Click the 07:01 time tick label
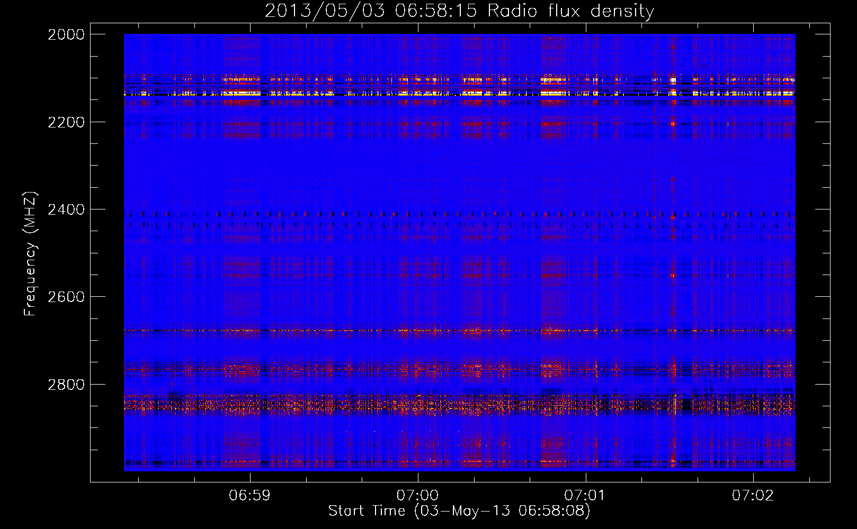The height and width of the screenshot is (529, 857). pos(585,496)
